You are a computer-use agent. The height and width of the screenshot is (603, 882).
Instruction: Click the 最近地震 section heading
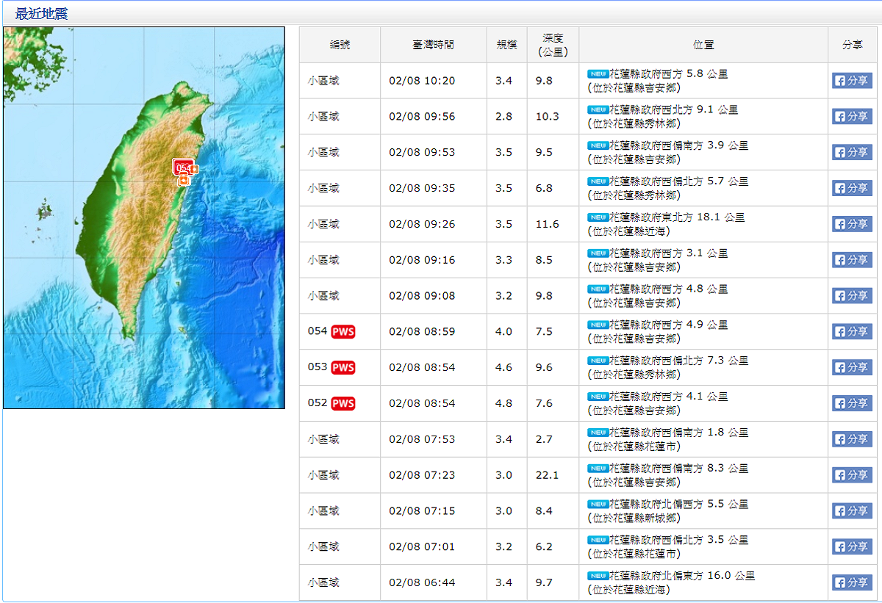point(41,13)
